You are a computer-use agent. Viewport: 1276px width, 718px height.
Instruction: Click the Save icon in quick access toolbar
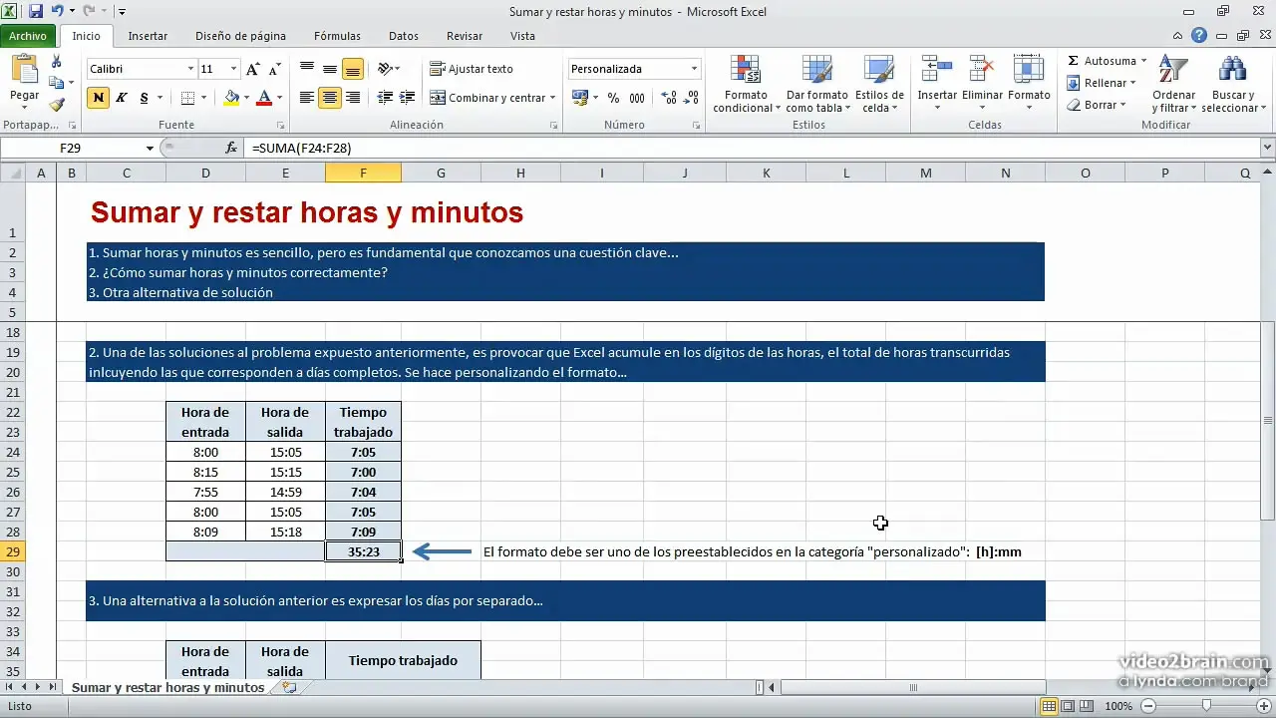tap(36, 11)
